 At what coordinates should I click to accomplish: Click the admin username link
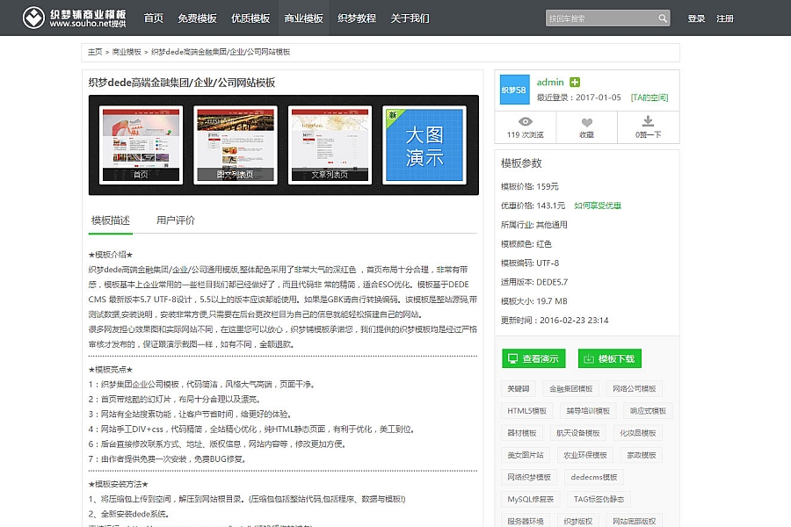tap(550, 83)
